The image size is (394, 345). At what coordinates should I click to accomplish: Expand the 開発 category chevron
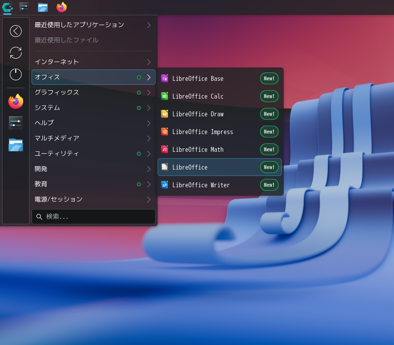coord(149,169)
